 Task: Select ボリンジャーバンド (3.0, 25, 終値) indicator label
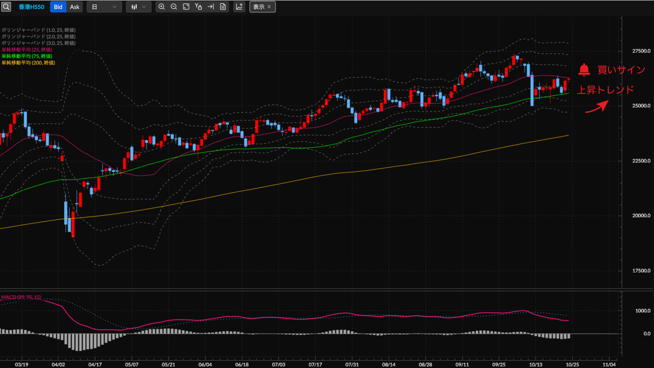pyautogui.click(x=39, y=43)
